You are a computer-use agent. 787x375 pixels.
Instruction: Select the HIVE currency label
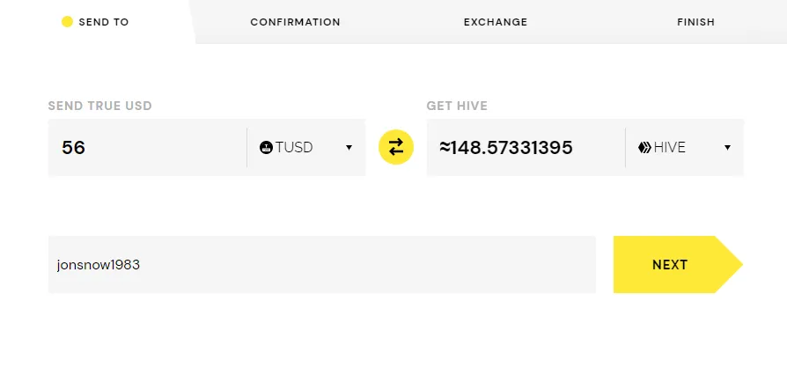coord(670,148)
